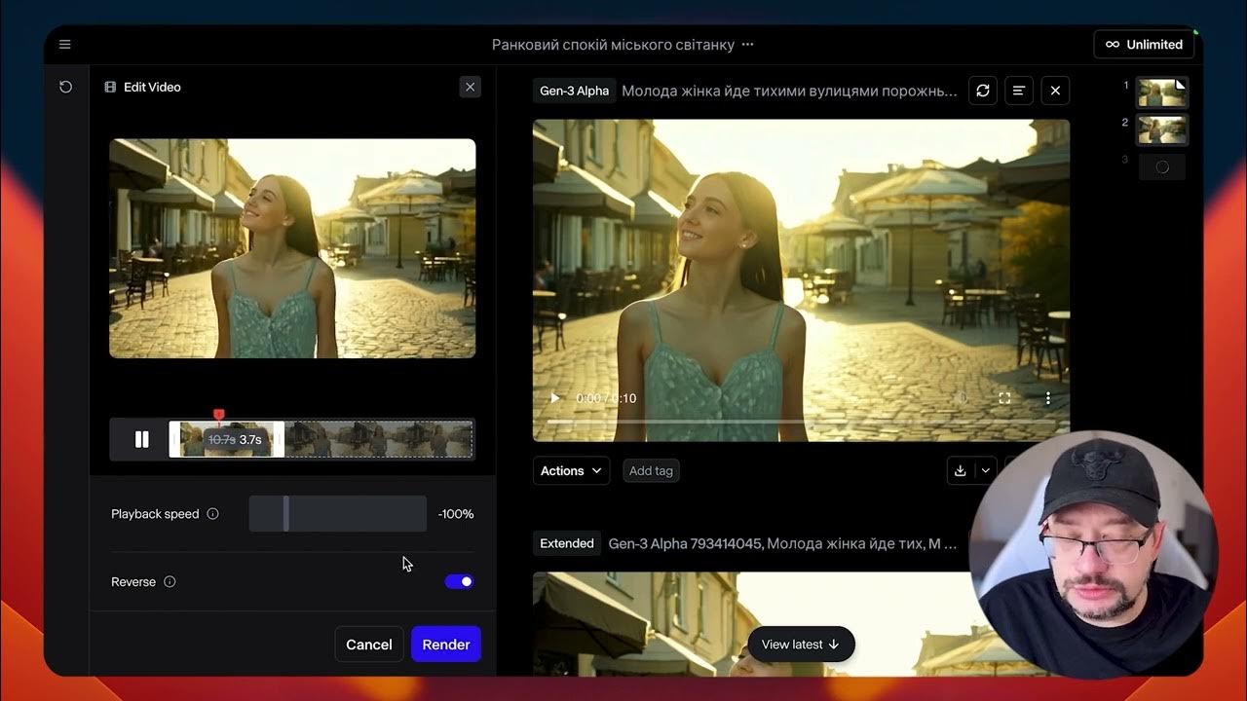Close the Edit Video panel
1247x701 pixels.
point(471,87)
